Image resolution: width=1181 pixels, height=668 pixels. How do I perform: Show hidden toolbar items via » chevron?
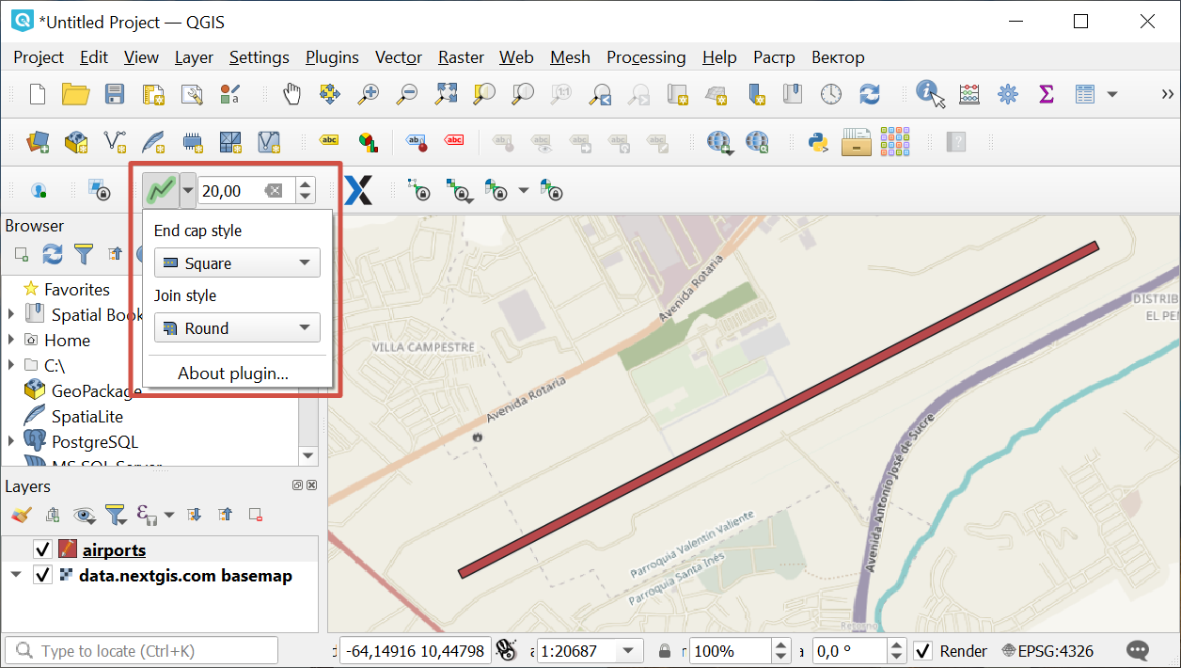pyautogui.click(x=1167, y=94)
